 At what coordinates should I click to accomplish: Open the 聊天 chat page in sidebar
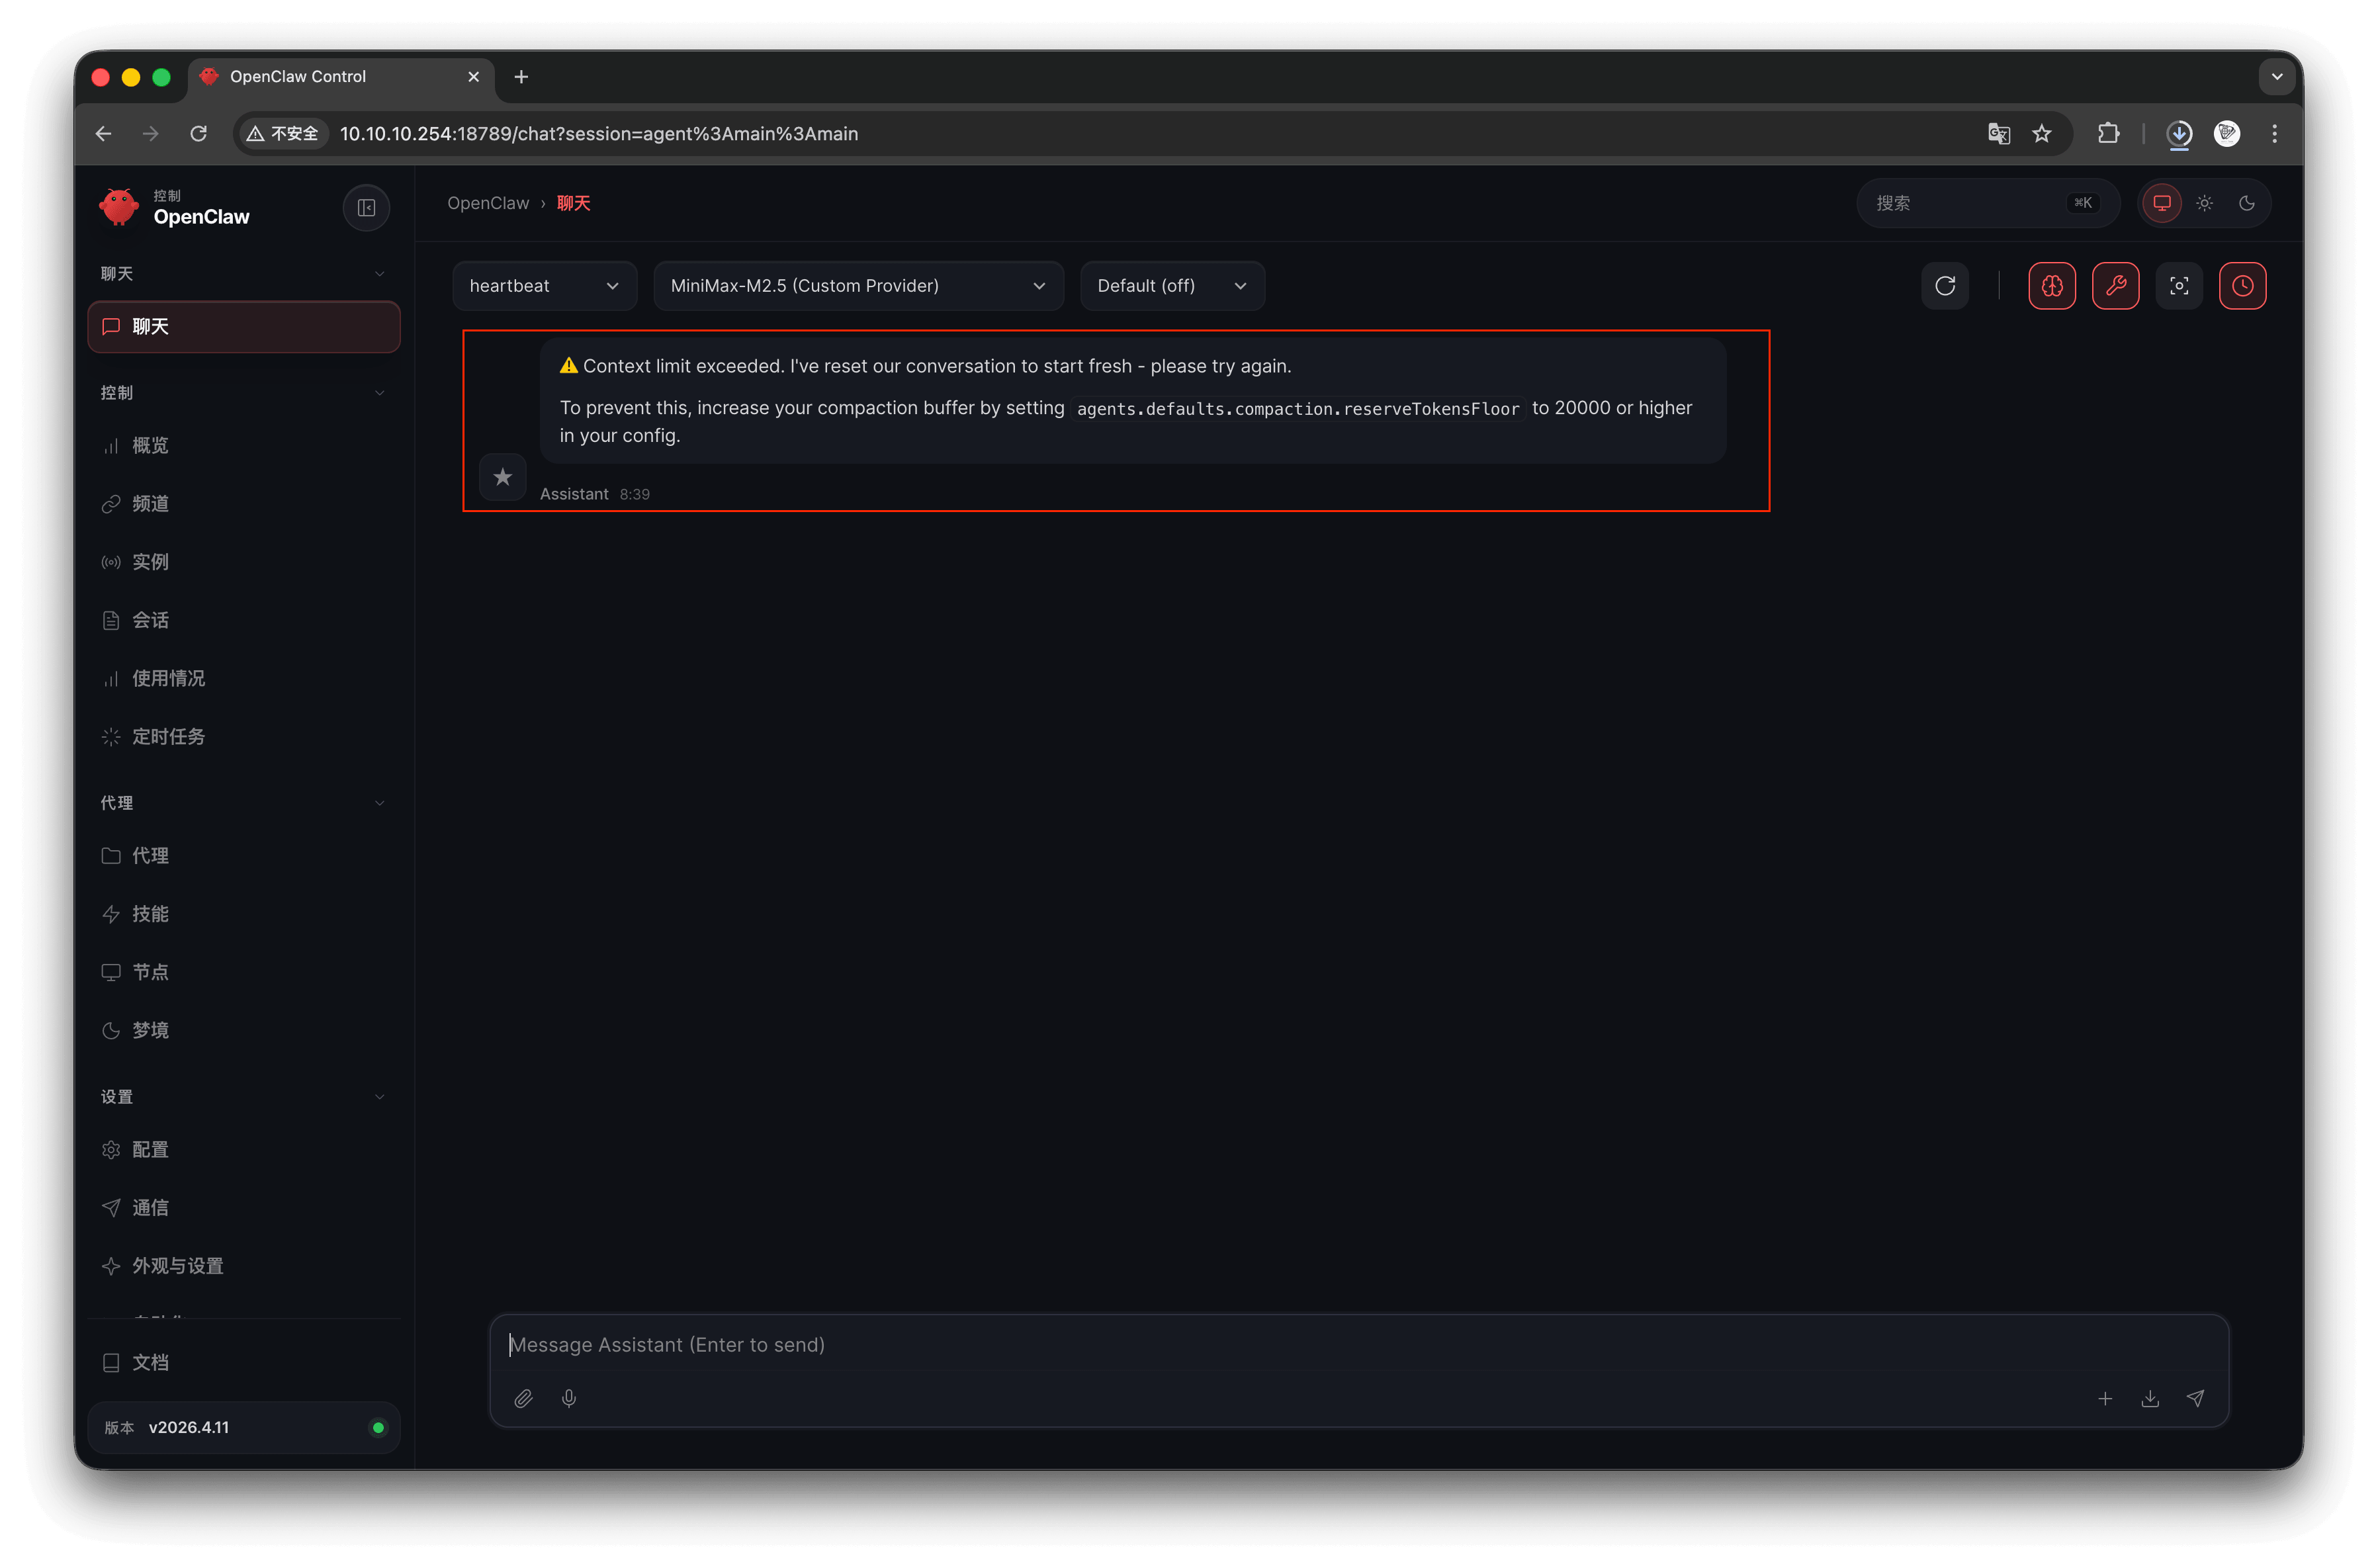pyautogui.click(x=243, y=327)
